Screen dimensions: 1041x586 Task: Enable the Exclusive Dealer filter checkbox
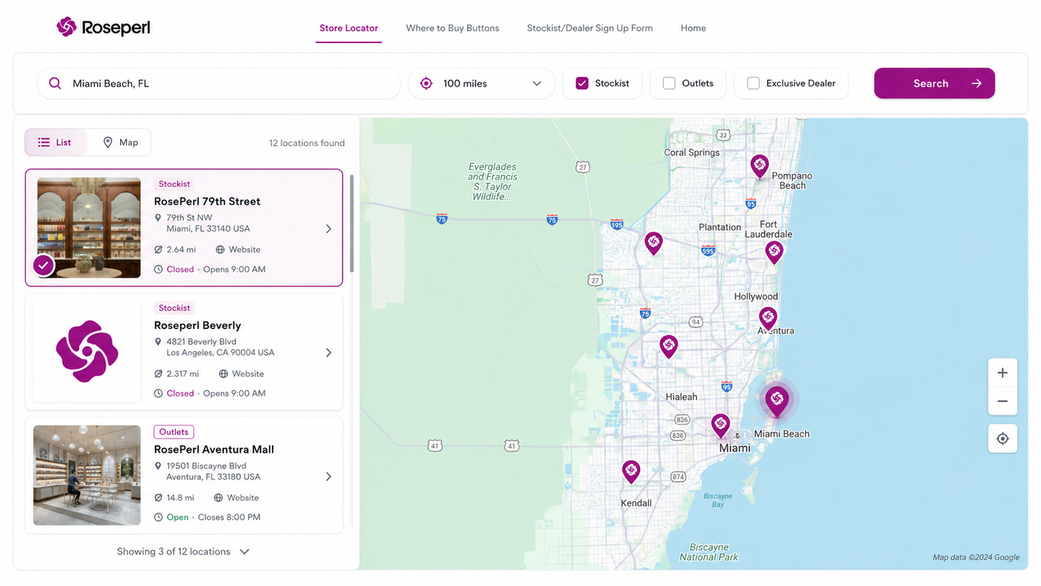(x=753, y=83)
